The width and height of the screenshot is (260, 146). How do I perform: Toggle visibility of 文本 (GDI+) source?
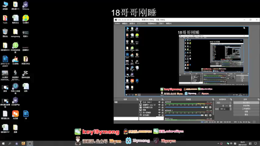[159, 102]
